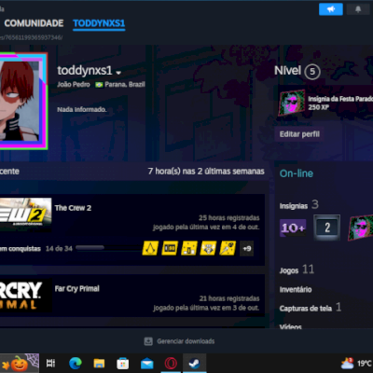Click the Nada informado. summary text

(82, 109)
